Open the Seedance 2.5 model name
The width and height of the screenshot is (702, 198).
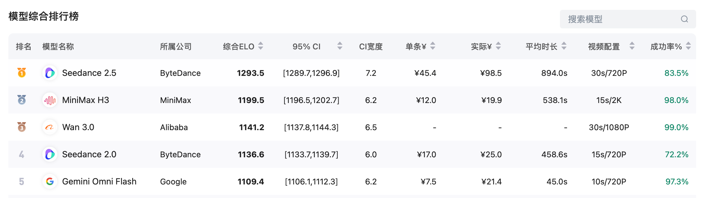tap(89, 73)
